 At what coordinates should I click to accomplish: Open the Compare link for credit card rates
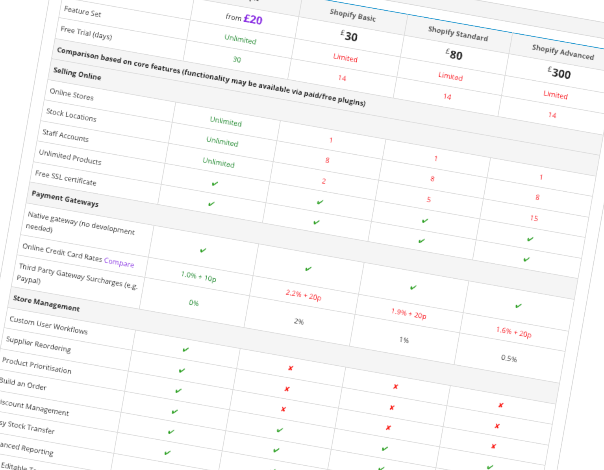[119, 262]
